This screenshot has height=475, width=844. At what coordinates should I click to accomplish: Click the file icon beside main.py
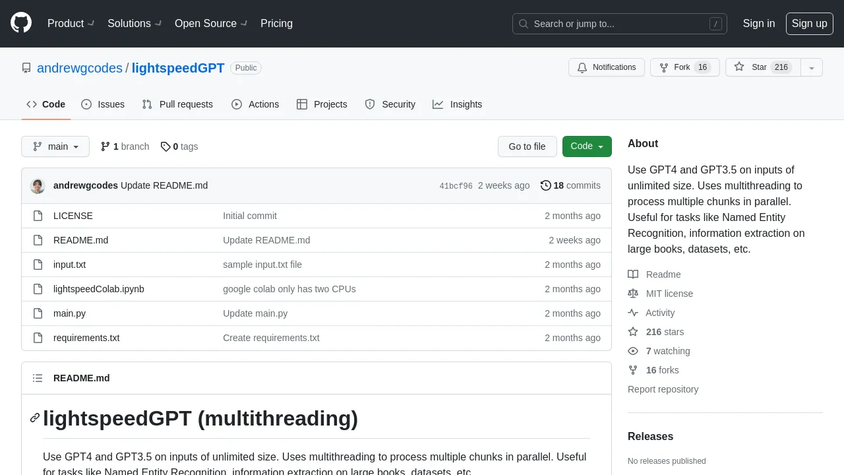(38, 313)
